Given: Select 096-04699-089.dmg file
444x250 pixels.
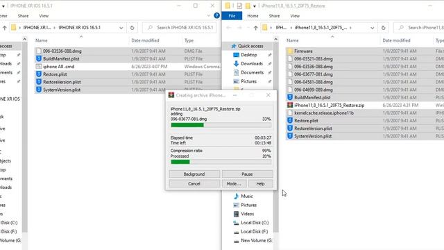Looking at the screenshot, I should click(313, 90).
